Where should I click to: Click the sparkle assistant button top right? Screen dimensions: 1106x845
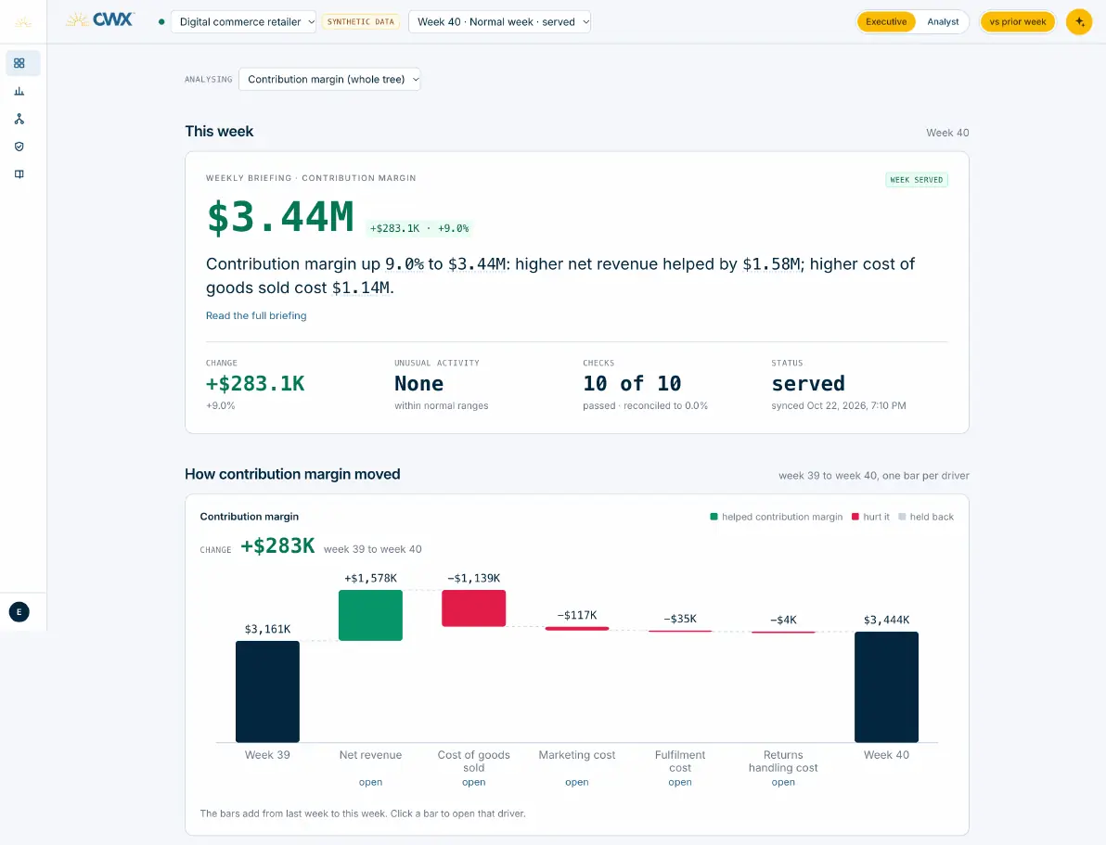point(1078,22)
